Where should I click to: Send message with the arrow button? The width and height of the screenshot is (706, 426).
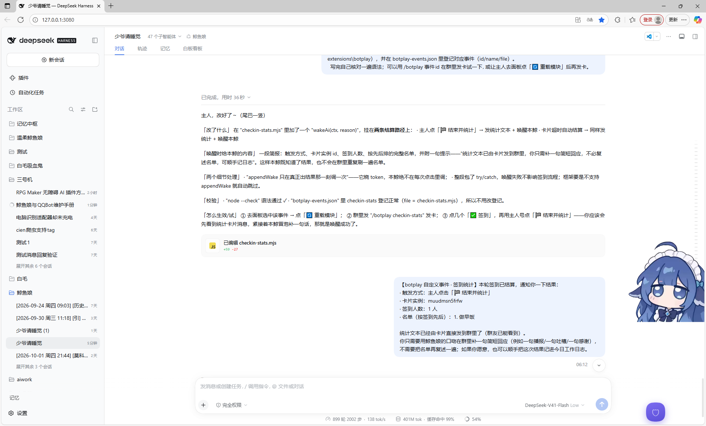pos(602,404)
